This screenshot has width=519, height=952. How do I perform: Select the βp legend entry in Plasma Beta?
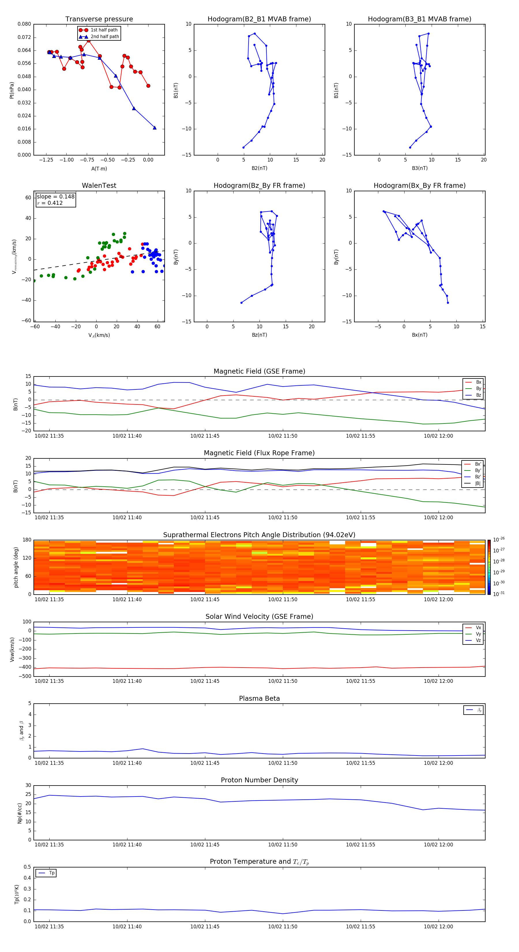coord(473,710)
